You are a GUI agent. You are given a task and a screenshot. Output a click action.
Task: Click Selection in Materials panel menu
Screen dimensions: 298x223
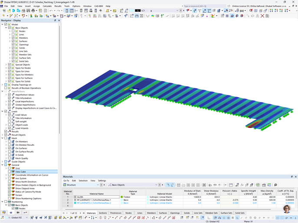[83, 180]
